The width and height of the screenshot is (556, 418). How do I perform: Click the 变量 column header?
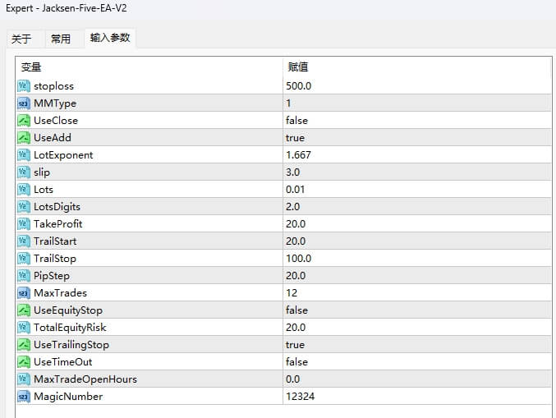coord(31,67)
